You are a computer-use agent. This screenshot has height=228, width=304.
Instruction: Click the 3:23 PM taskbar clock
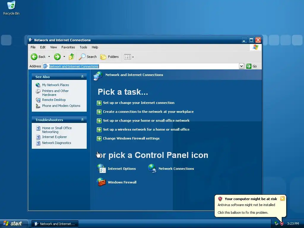pyautogui.click(x=293, y=224)
